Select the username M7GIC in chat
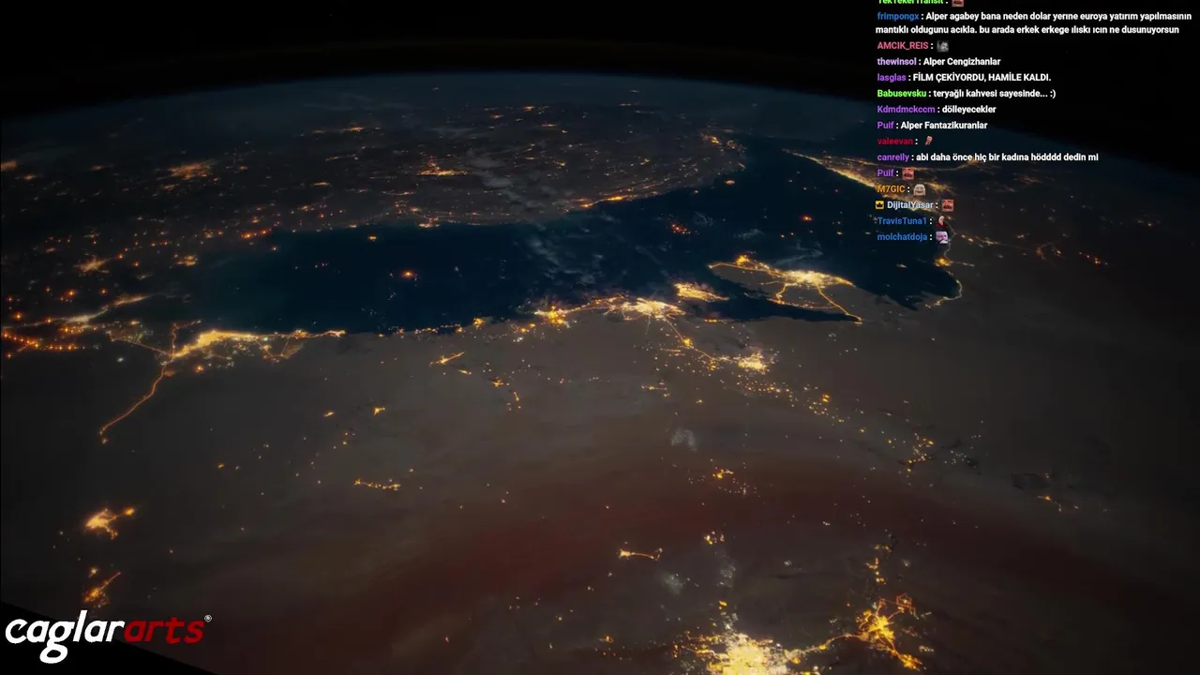Image resolution: width=1200 pixels, height=675 pixels. (x=891, y=189)
